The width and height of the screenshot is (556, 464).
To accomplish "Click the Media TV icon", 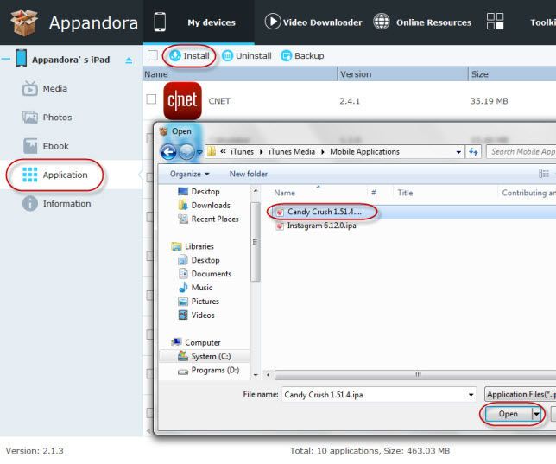I will coord(29,88).
